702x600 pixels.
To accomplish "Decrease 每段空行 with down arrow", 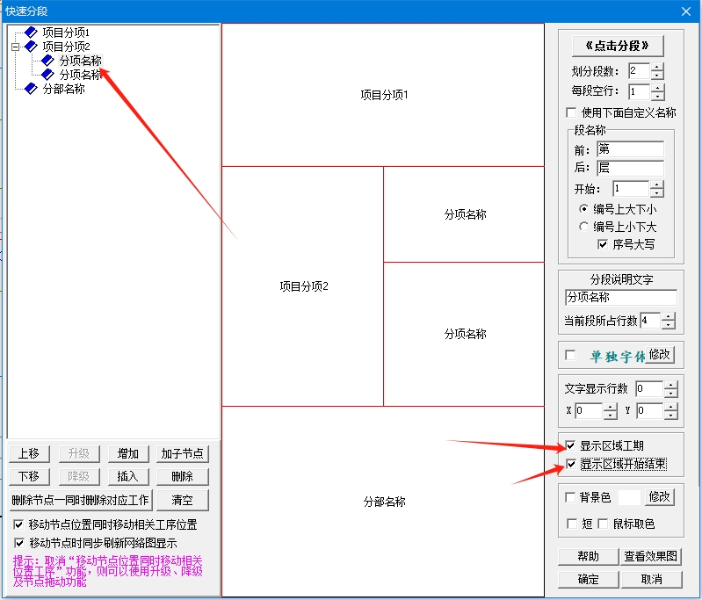I will (657, 96).
